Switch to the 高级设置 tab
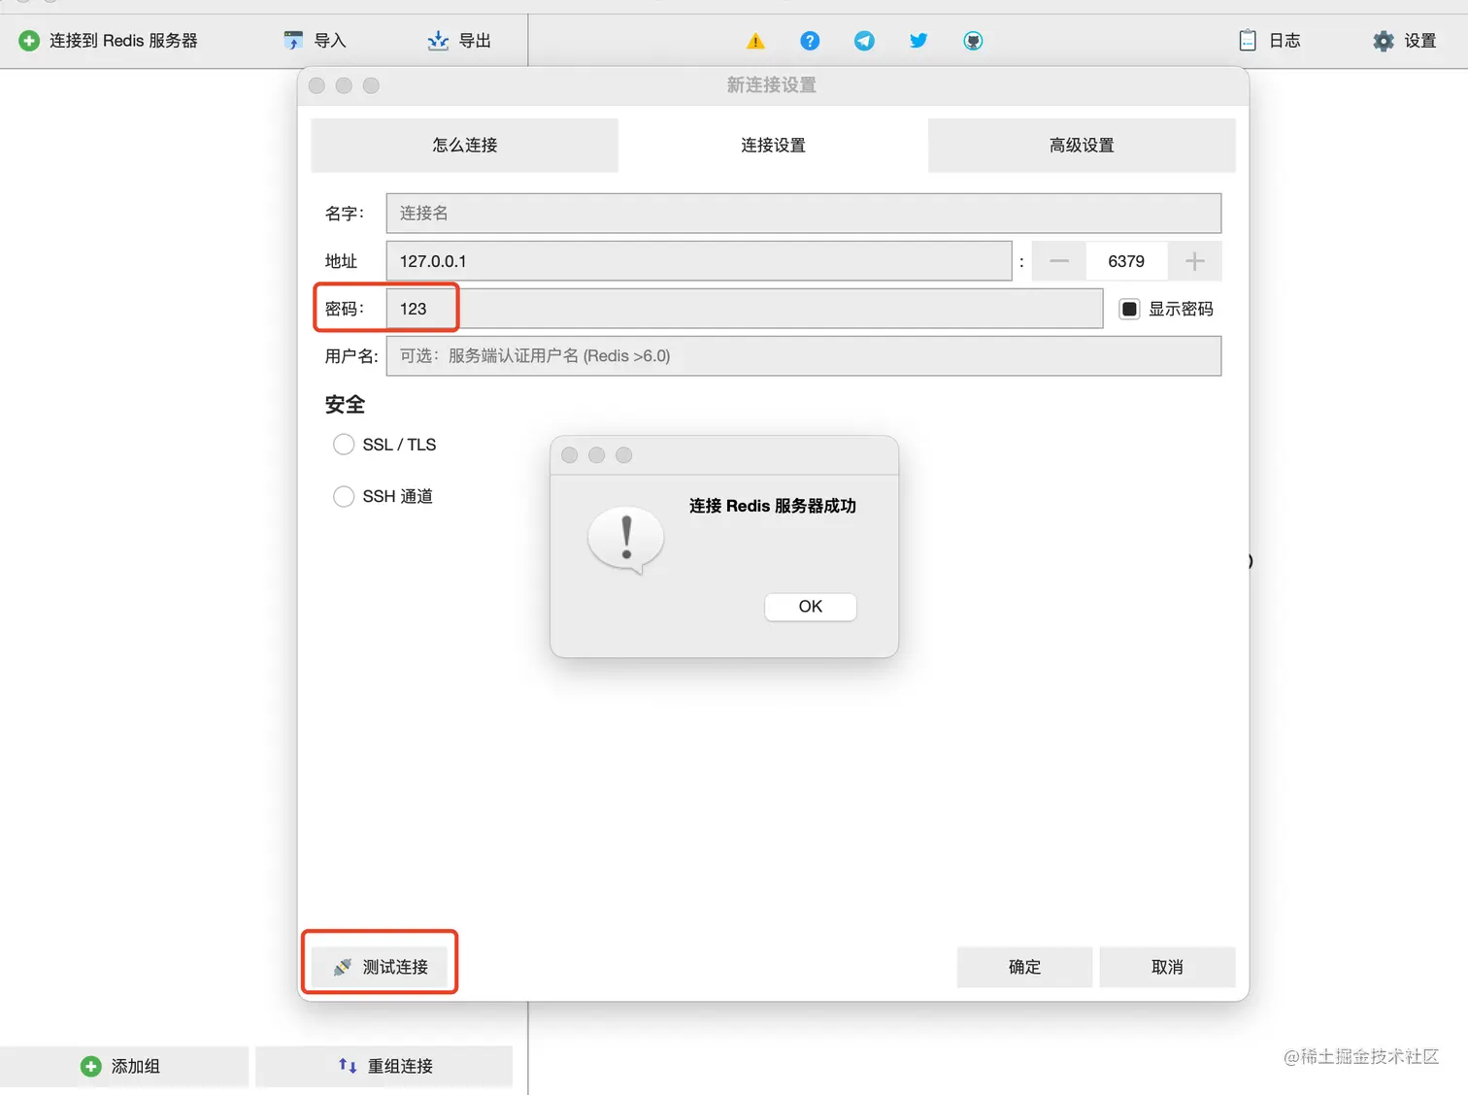Viewport: 1468px width, 1095px height. click(1082, 146)
